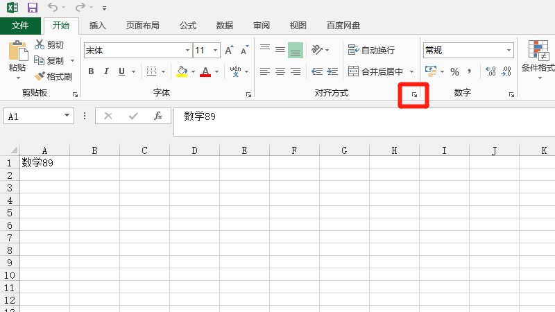Open the quick access toolbar customize menu
The height and width of the screenshot is (312, 555).
105,8
